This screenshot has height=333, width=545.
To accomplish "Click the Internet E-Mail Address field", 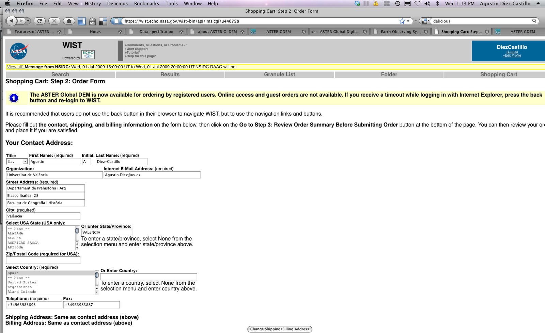I will pos(152,175).
